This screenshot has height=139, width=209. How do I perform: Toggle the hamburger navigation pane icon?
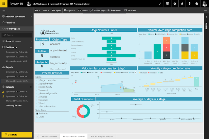pos(4,11)
